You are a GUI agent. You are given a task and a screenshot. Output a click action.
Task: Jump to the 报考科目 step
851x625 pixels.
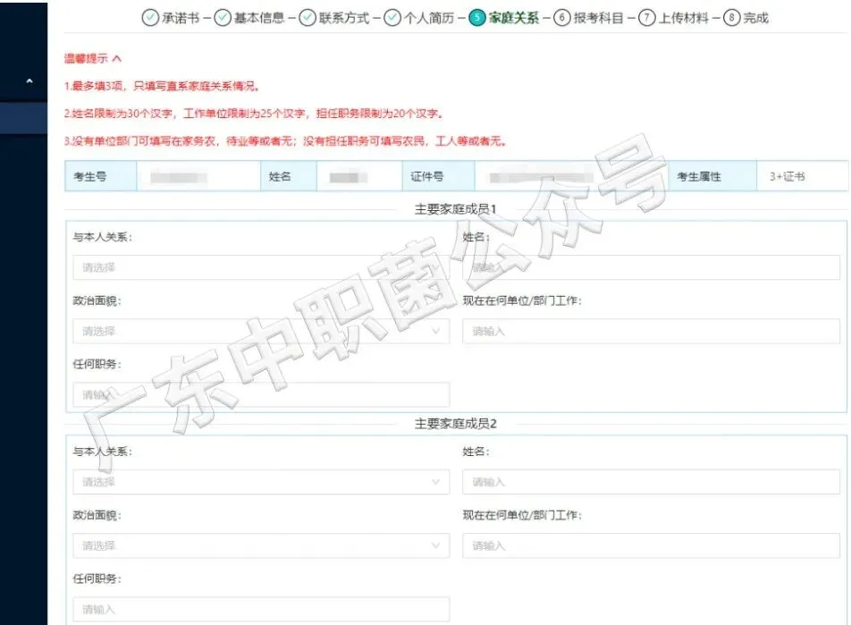coord(599,18)
